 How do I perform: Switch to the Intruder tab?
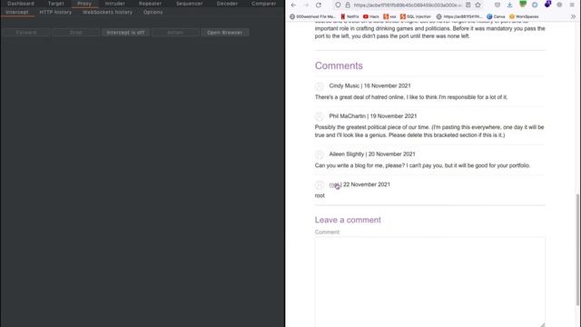pos(115,4)
